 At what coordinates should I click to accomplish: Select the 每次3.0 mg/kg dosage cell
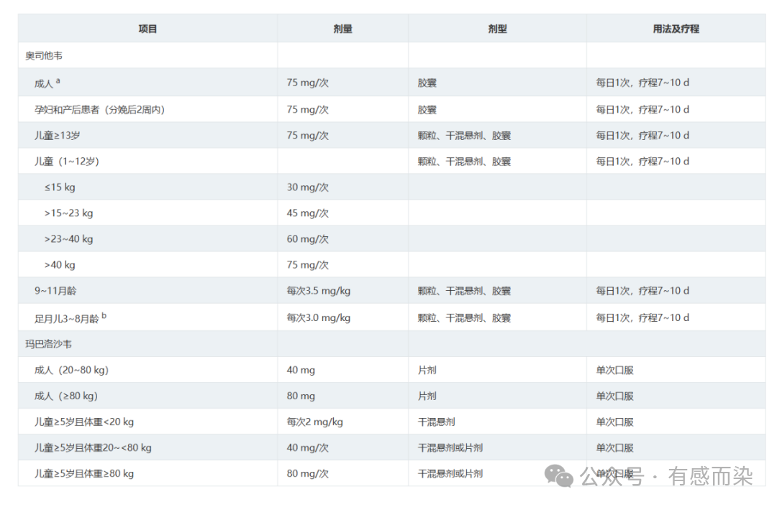(318, 317)
